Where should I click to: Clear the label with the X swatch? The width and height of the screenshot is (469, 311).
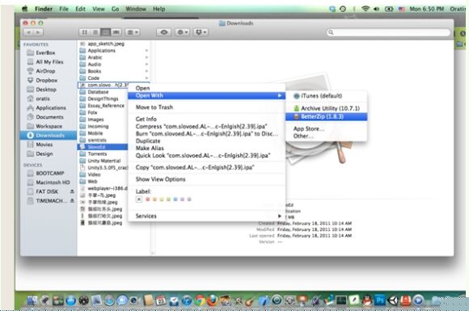(x=139, y=200)
